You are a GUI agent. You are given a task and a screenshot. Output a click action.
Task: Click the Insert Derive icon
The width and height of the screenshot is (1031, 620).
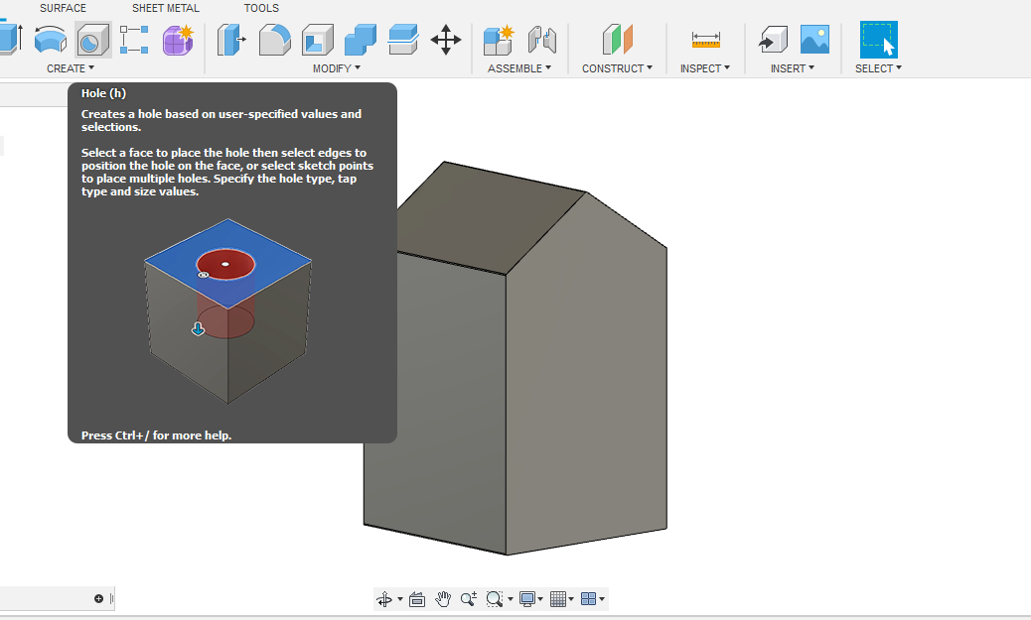(x=773, y=40)
